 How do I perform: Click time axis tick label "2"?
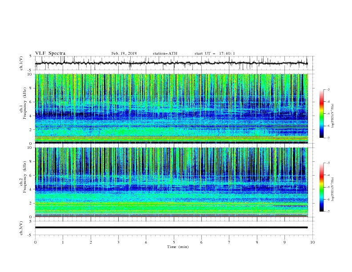pos(91,242)
